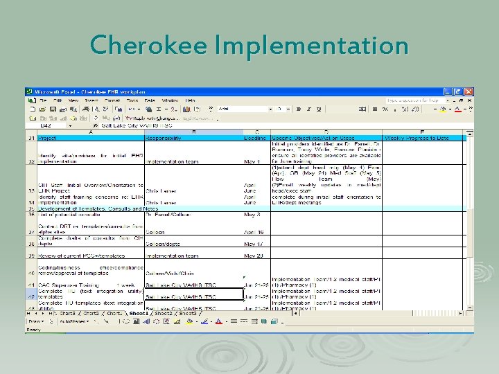Open the Data menu
This screenshot has height=374, width=499.
tap(150, 100)
